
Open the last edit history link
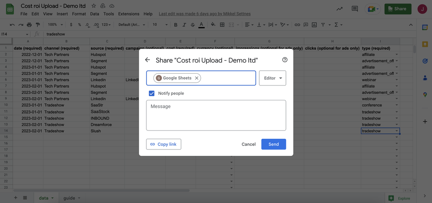point(205,14)
